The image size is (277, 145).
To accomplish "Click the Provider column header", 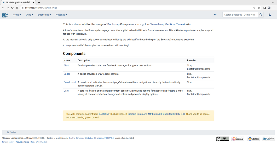I will (191, 60).
